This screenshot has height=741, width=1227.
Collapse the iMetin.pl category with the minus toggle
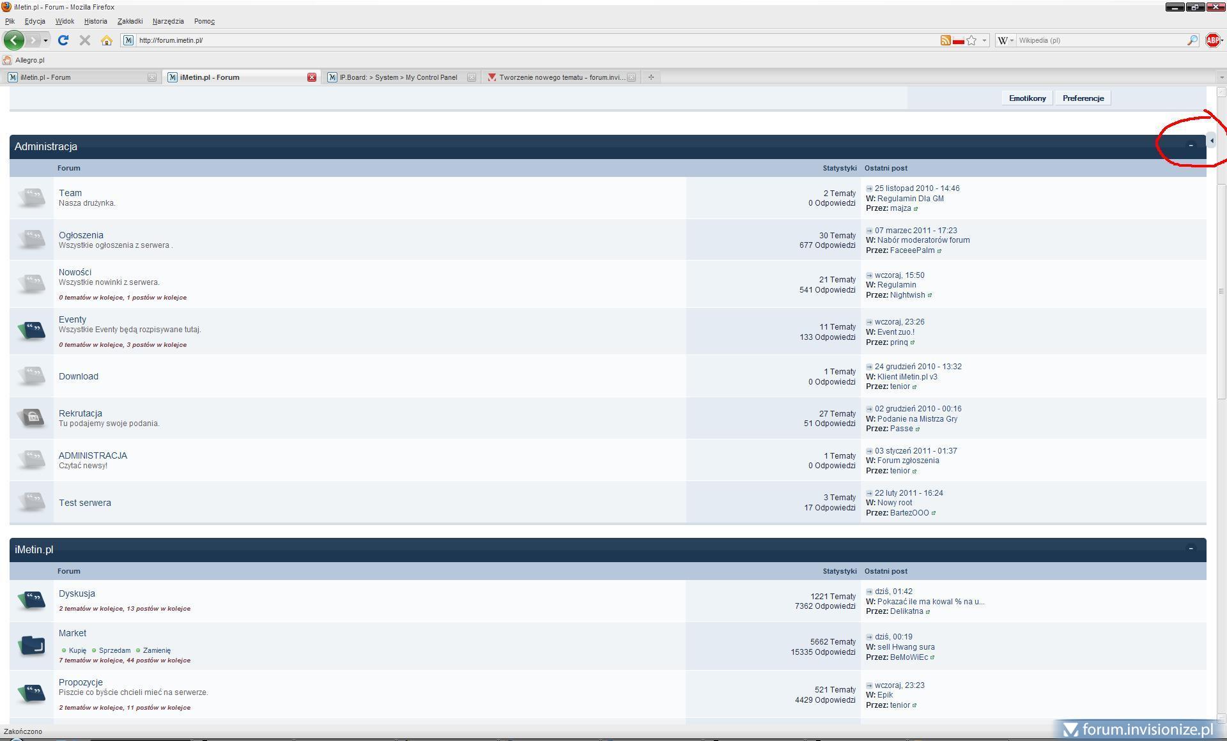pyautogui.click(x=1191, y=549)
